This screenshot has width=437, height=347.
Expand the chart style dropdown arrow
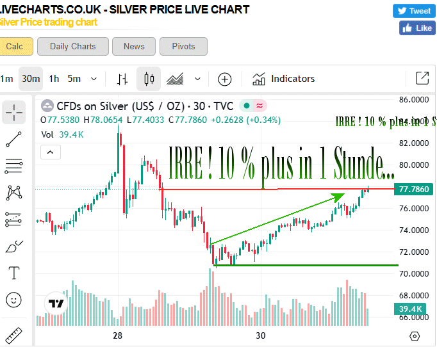coord(197,79)
